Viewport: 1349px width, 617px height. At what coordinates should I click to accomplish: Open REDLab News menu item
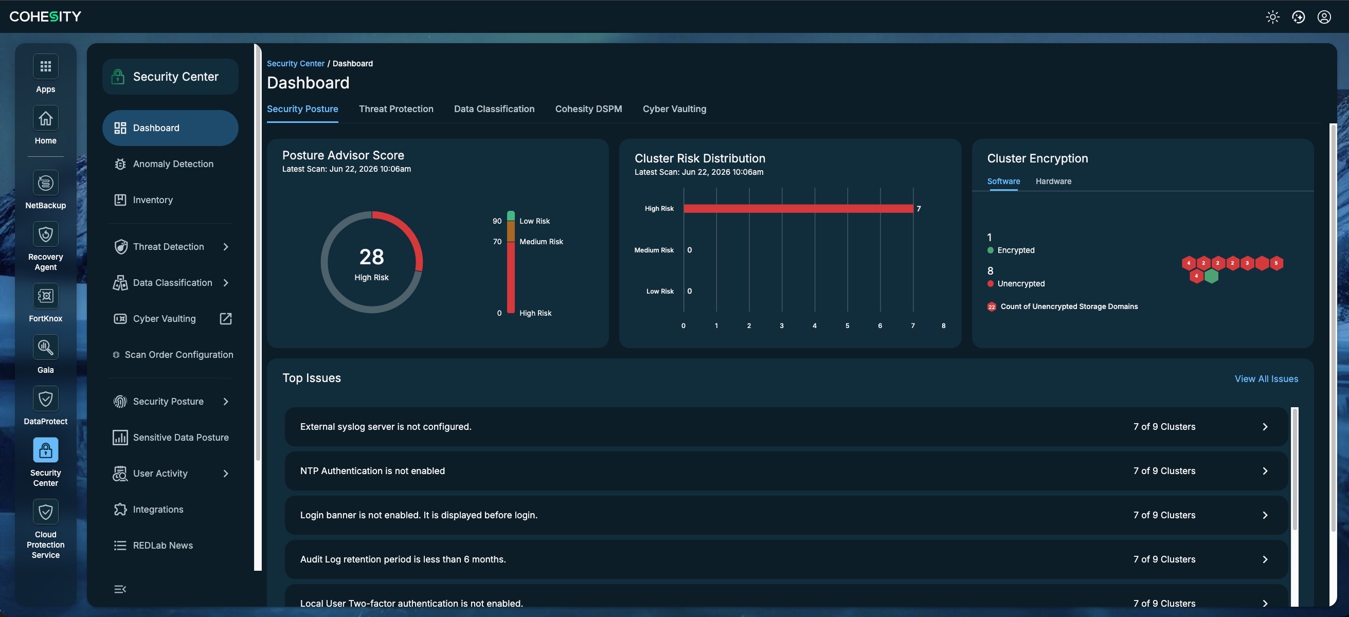tap(170, 545)
